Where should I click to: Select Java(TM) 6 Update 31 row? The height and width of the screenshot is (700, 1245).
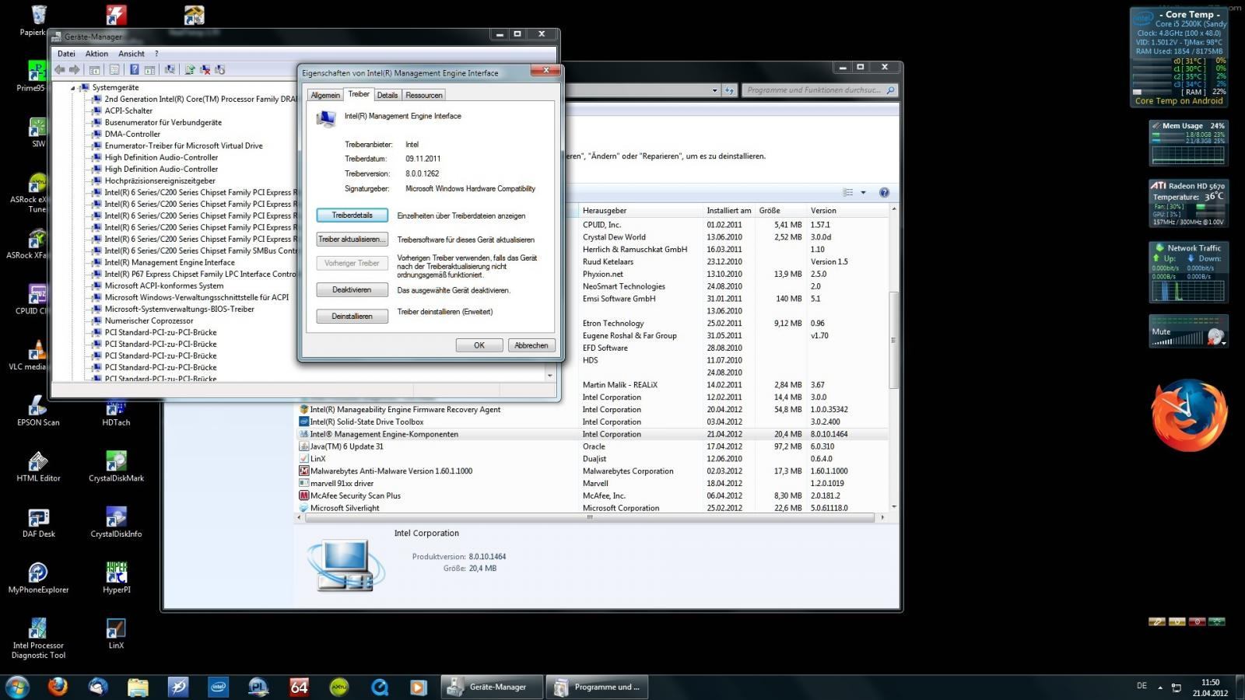coord(591,446)
